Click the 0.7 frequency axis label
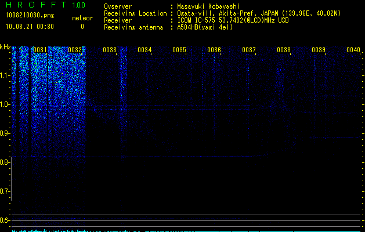365x232 pixels. tap(5, 191)
